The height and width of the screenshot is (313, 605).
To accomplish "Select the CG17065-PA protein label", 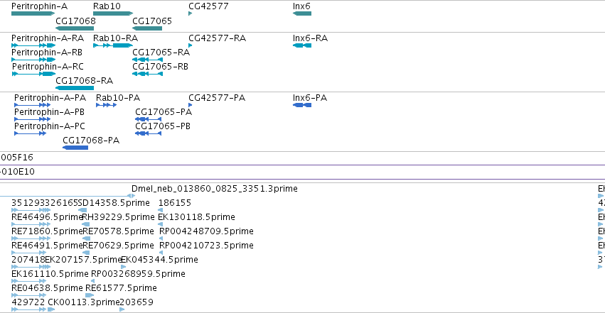I will 164,112.
